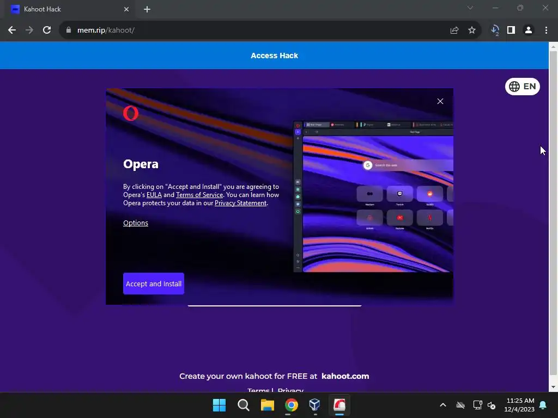Expand Options in Opera dialog
The image size is (558, 418).
coord(136,223)
